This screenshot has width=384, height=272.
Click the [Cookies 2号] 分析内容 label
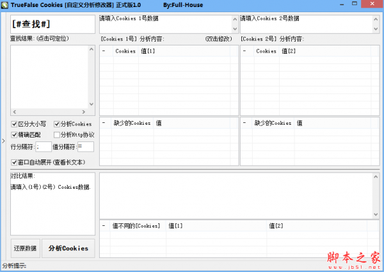click(x=273, y=39)
